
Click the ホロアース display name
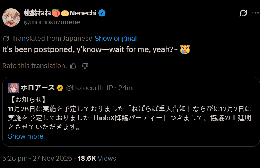(x=38, y=88)
